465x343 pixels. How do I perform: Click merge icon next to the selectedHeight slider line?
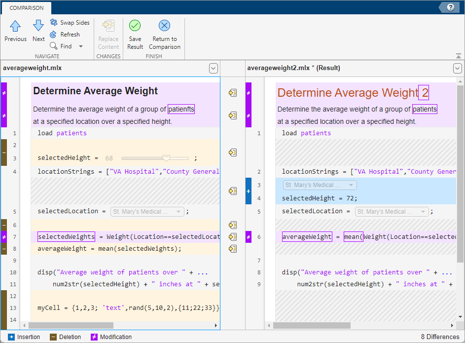232,152
